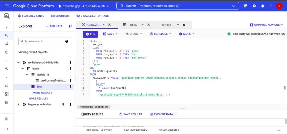
Task: Activate Cloud Shell from top bar
Action: click(246, 6)
